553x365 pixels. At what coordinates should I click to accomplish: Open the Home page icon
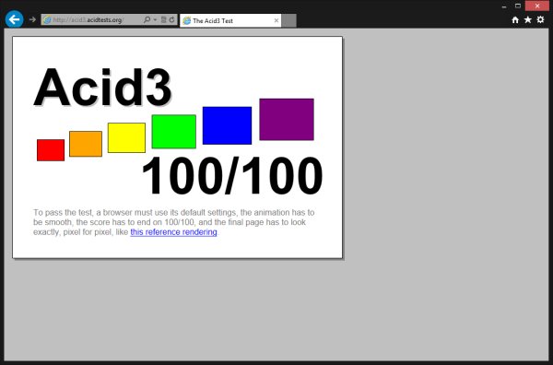click(515, 20)
